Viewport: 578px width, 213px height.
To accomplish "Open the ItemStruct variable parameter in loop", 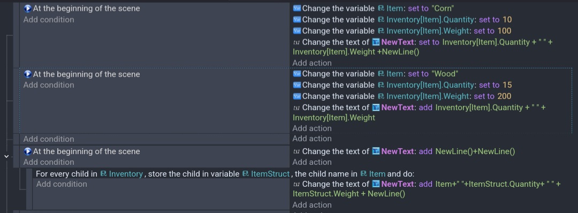I will 270,174.
